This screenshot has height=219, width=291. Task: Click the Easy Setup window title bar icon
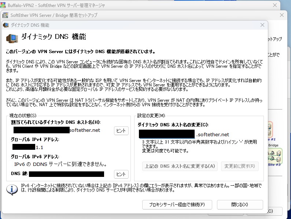5,15
